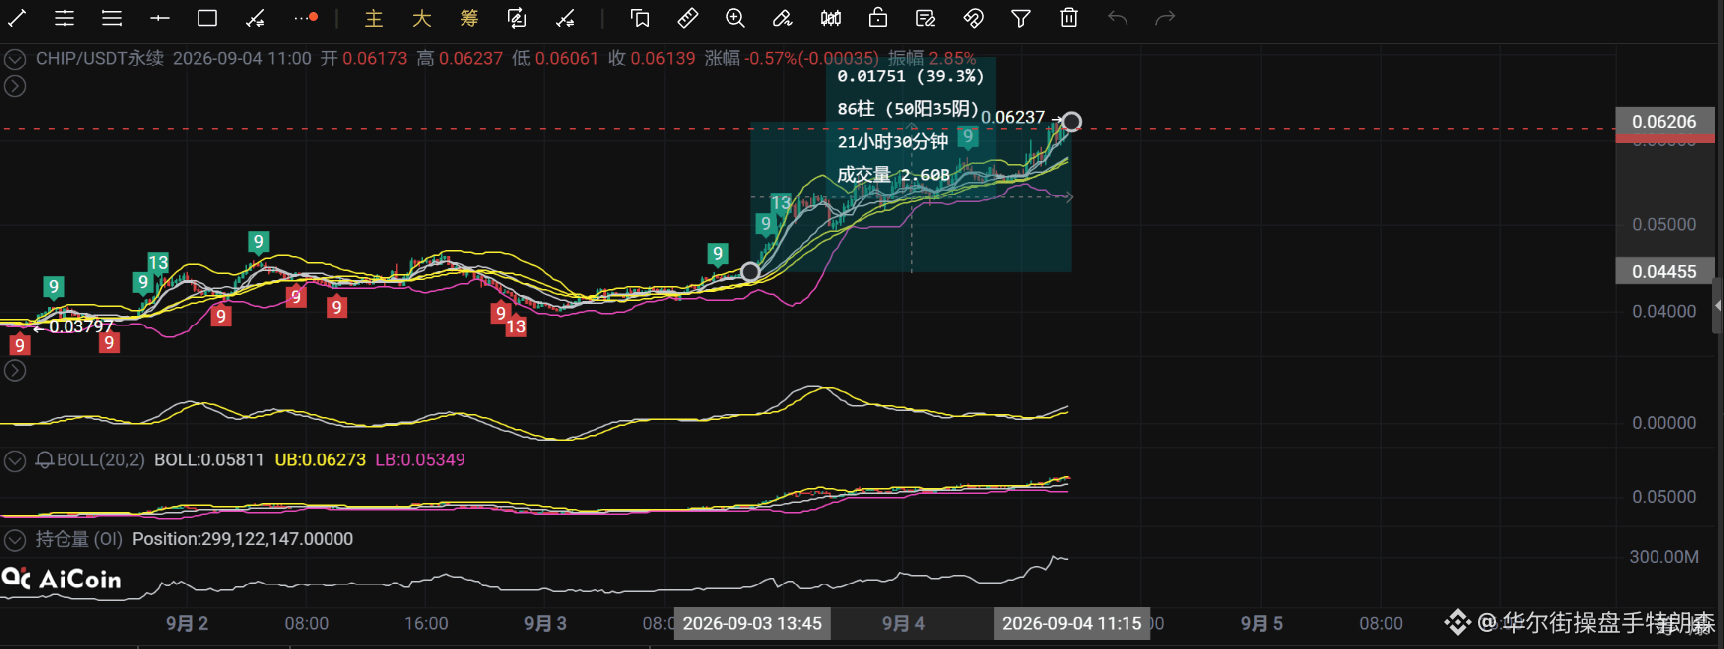1724x649 pixels.
Task: Activate the zoom-in magnifier tool
Action: [734, 18]
